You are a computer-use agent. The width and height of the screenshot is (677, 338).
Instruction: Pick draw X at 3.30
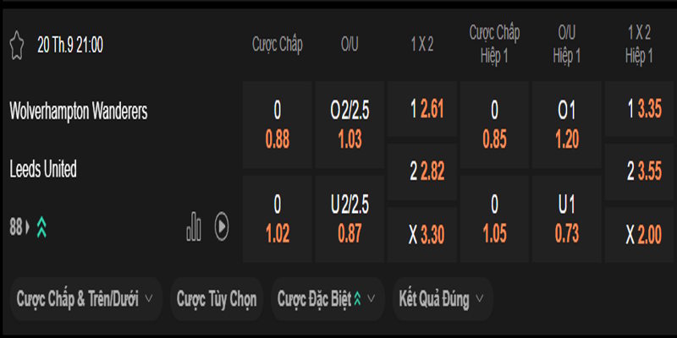click(x=421, y=235)
